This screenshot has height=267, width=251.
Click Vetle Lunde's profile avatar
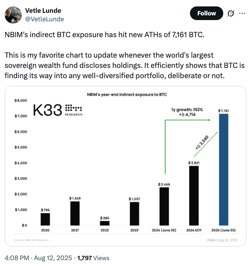[x=13, y=15]
